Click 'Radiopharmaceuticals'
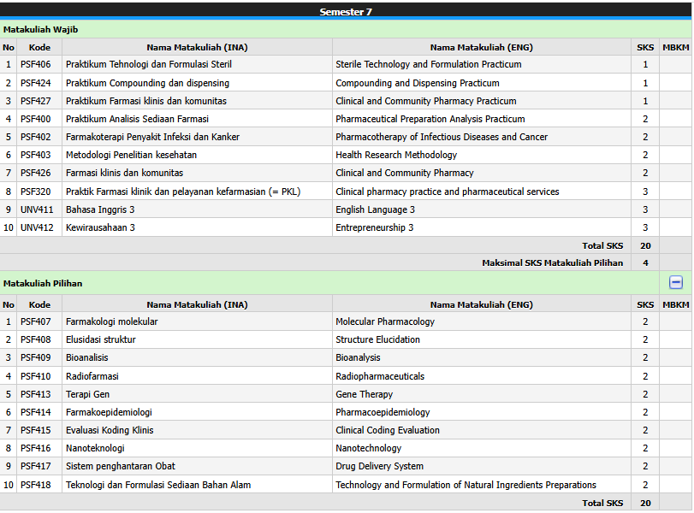The image size is (694, 513). (380, 377)
